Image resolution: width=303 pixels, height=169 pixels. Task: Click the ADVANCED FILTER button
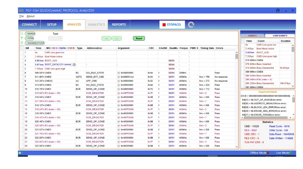(35, 43)
